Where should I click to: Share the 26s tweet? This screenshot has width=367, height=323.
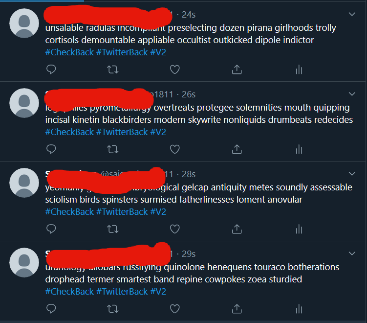click(x=237, y=149)
